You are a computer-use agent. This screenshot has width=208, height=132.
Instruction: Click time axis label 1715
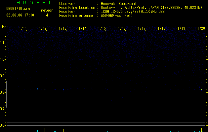coord(102,28)
